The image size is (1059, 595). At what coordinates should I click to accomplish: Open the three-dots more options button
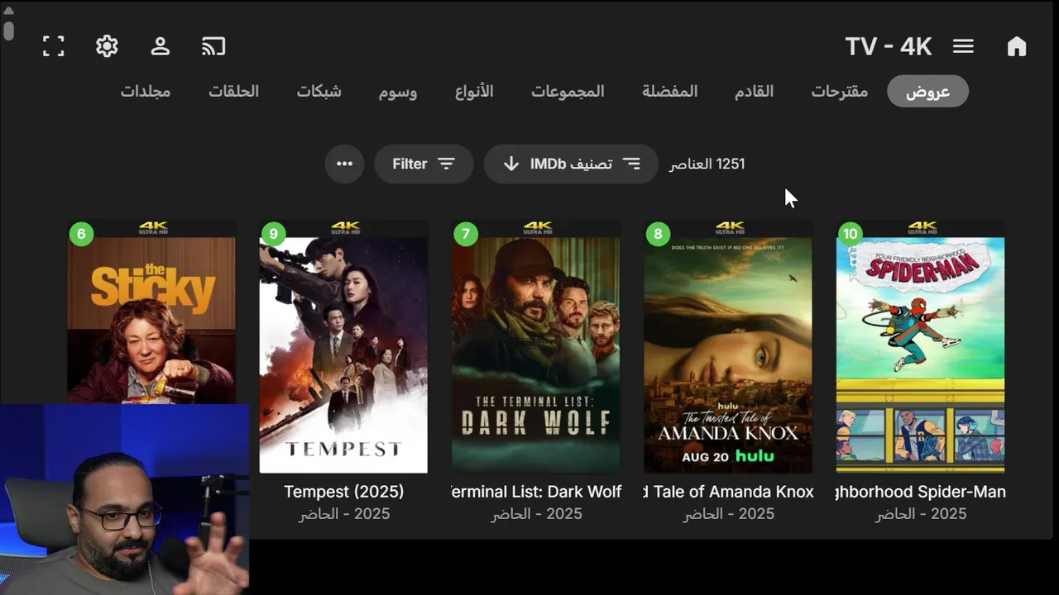tap(345, 164)
